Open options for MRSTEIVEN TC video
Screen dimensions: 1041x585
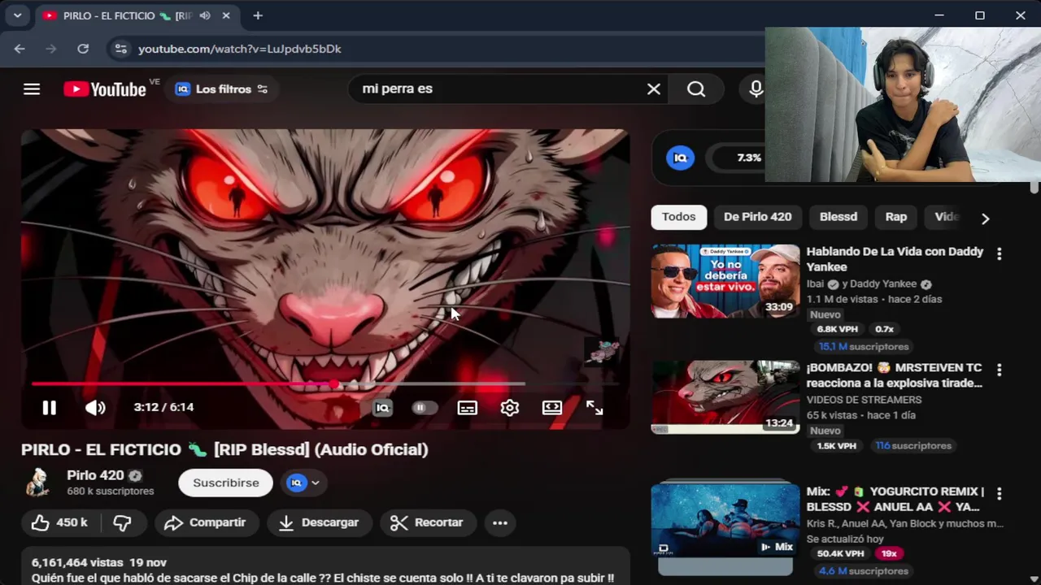1000,370
